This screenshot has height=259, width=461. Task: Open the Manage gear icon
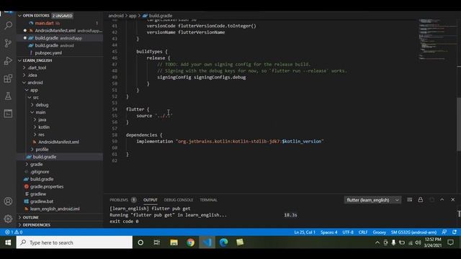tap(8, 219)
